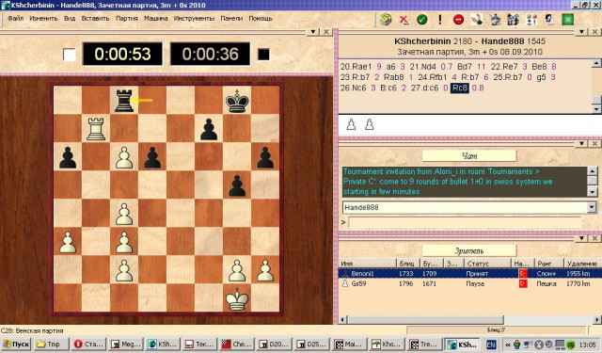This screenshot has width=602, height=353.
Task: Open the 'Che...' taskbar window
Action: point(237,345)
